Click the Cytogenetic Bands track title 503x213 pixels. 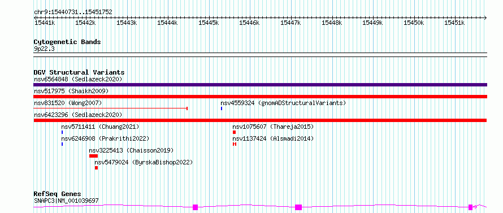pyautogui.click(x=67, y=42)
